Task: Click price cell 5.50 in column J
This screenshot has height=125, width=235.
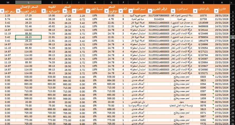Action: coord(67,19)
